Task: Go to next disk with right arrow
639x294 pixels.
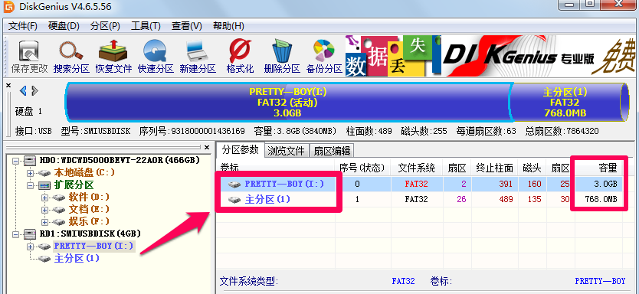Action: tap(35, 90)
